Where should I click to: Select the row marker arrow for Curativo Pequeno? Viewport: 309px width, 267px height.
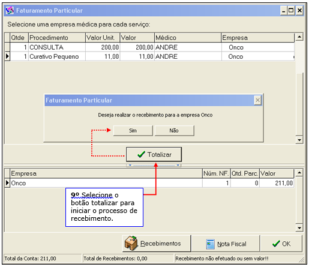tap(7, 56)
